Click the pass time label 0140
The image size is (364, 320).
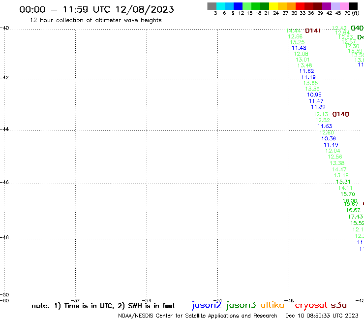coord(340,114)
